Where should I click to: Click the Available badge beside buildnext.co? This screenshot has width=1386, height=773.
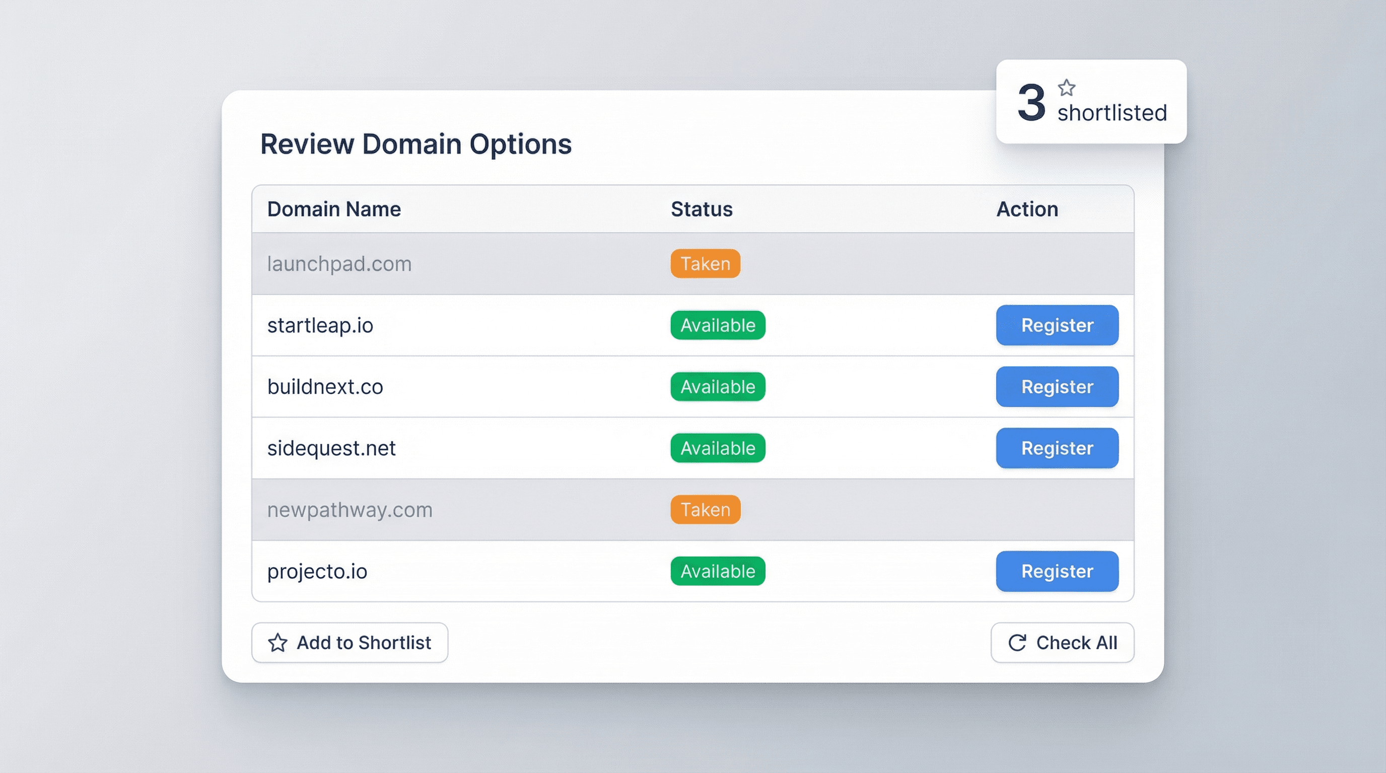tap(717, 386)
